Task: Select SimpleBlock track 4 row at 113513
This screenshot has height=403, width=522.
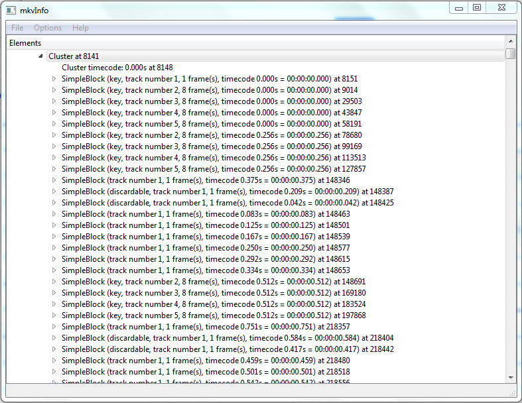Action: coord(214,158)
